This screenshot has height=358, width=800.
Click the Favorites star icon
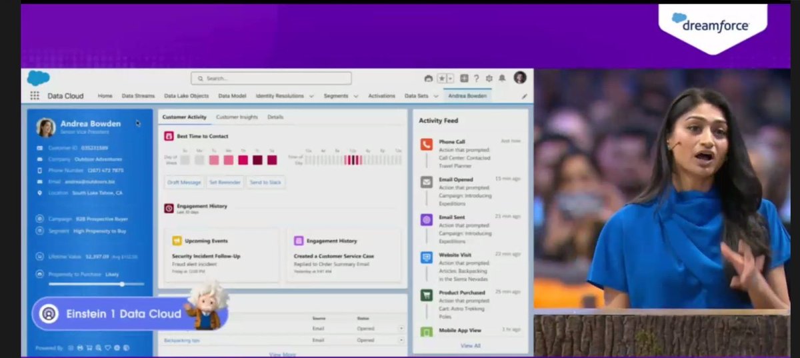click(441, 78)
